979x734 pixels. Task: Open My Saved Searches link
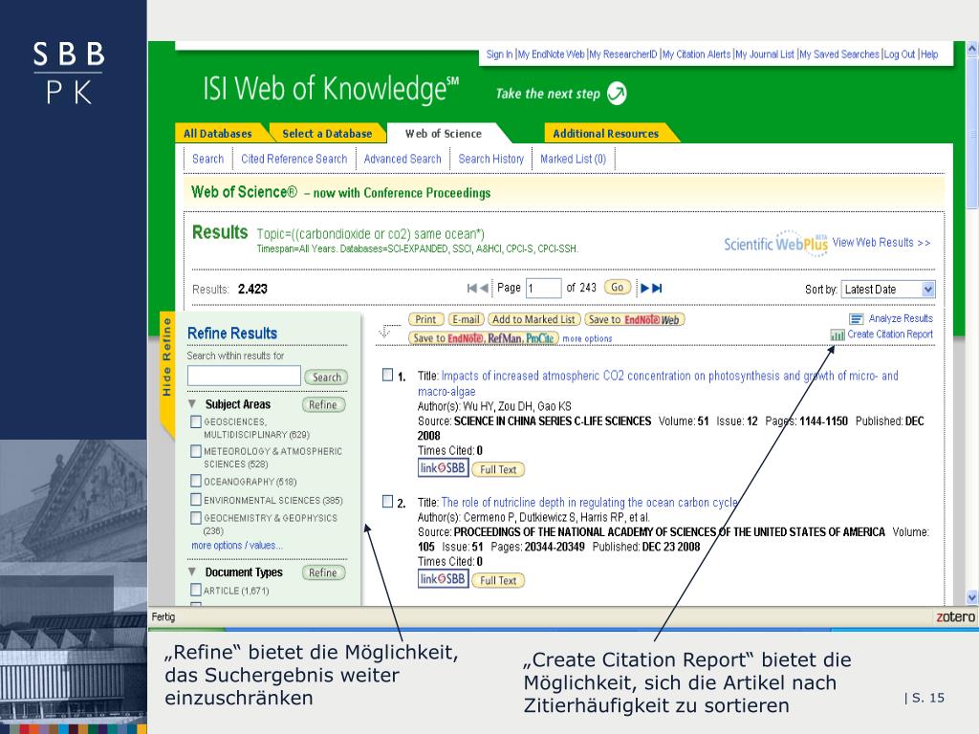(x=839, y=54)
